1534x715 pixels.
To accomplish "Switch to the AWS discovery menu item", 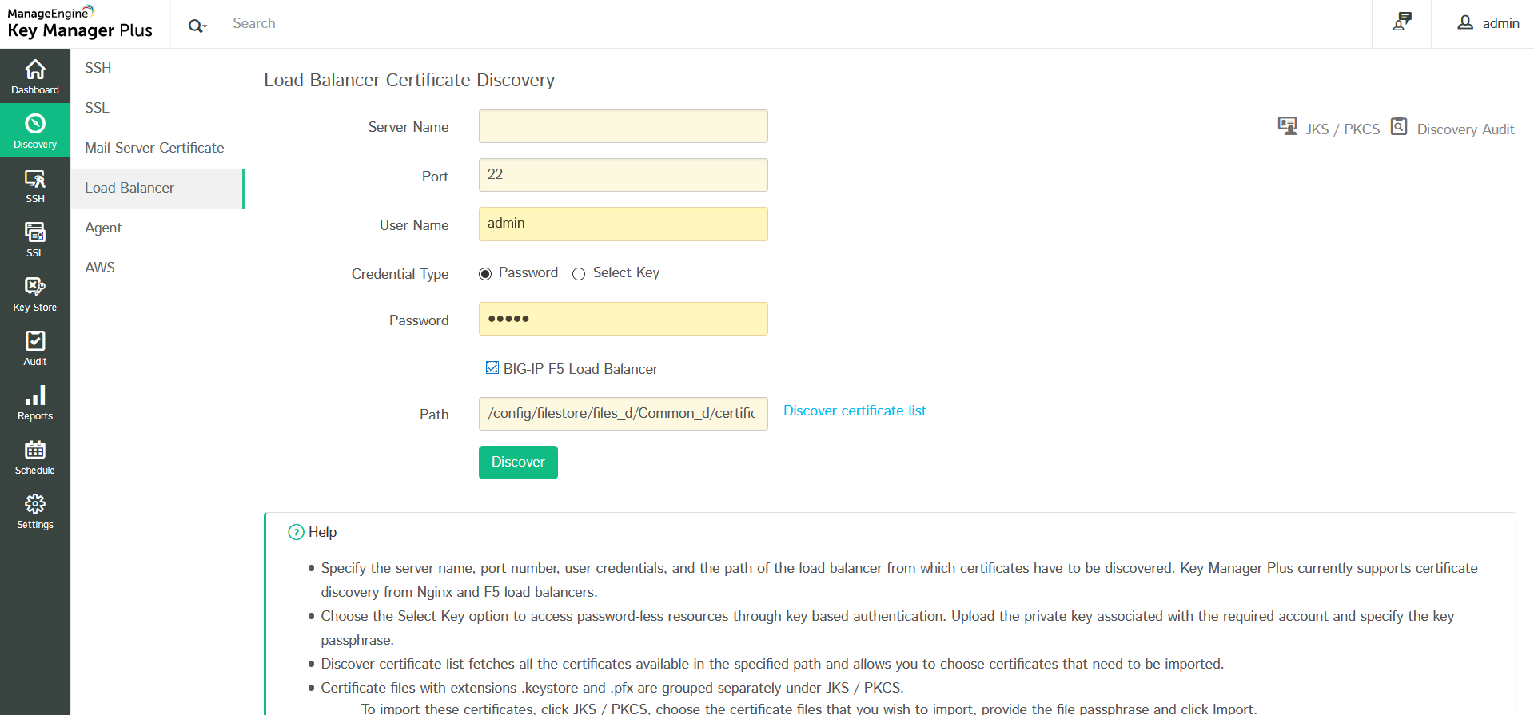I will 100,268.
